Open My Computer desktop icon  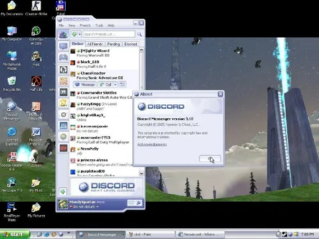pos(12,34)
